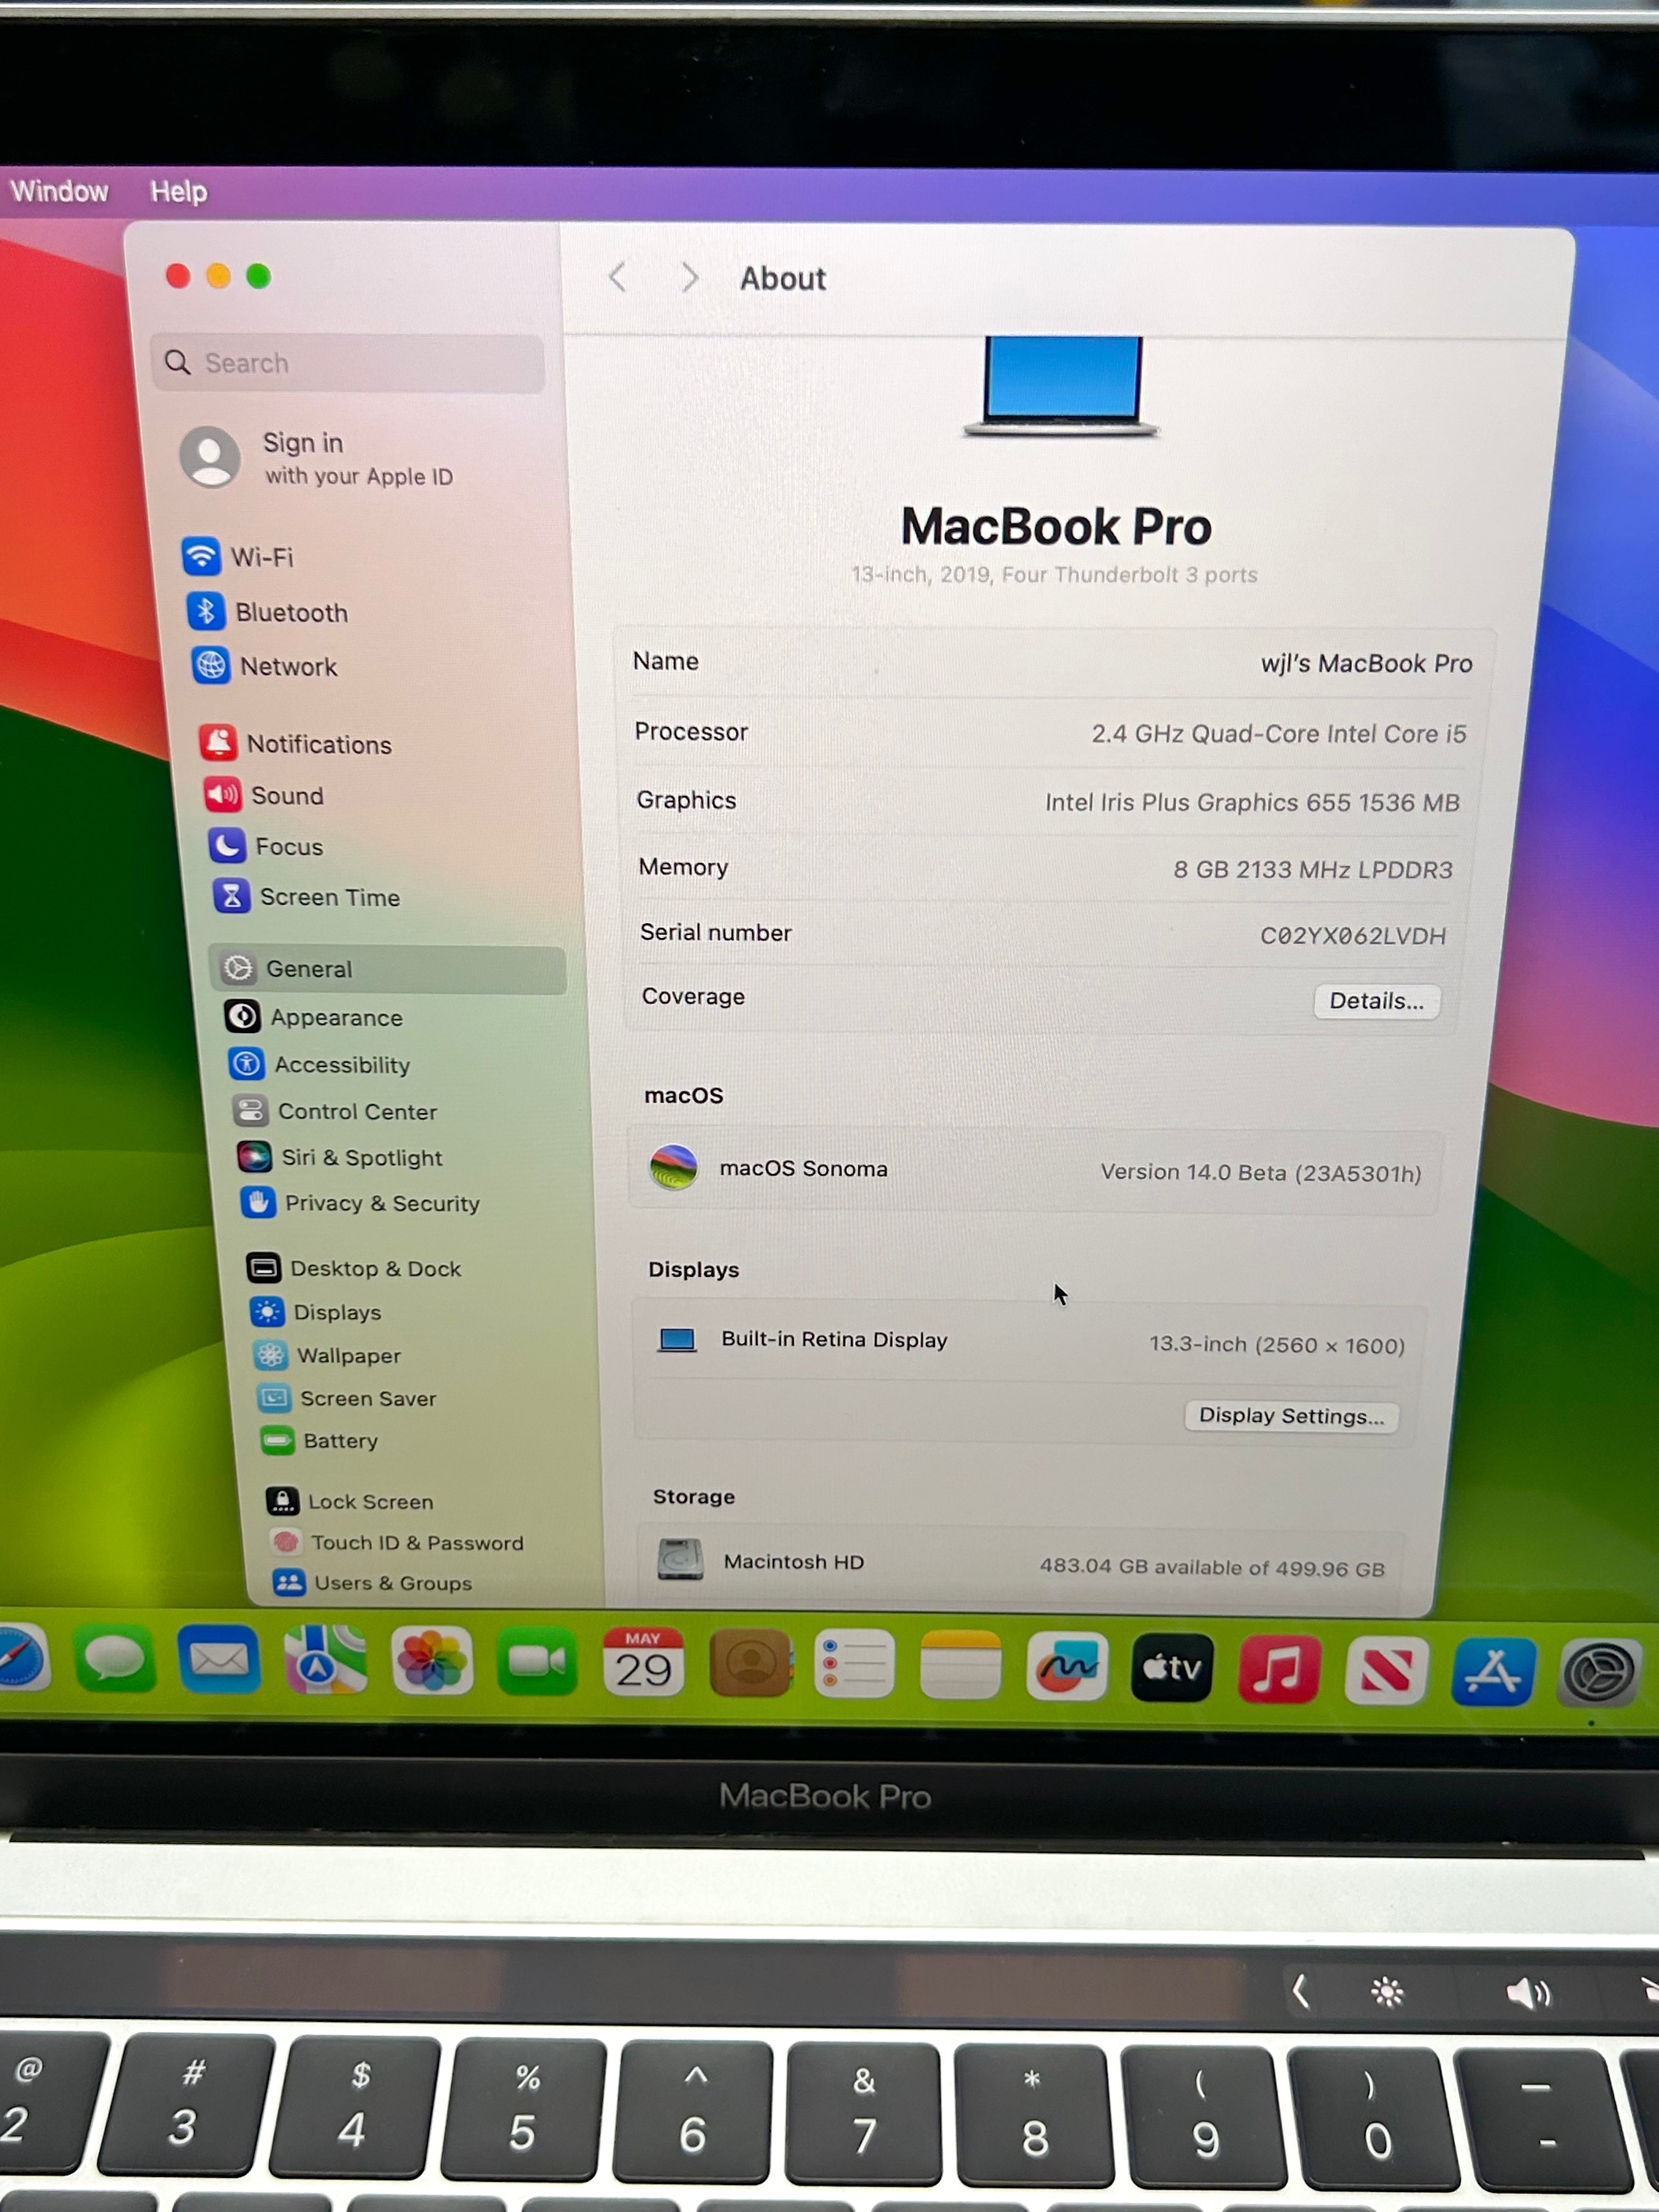Screen dimensions: 1659x2212
Task: Click the MacBook Pro laptop image
Action: 1061,386
